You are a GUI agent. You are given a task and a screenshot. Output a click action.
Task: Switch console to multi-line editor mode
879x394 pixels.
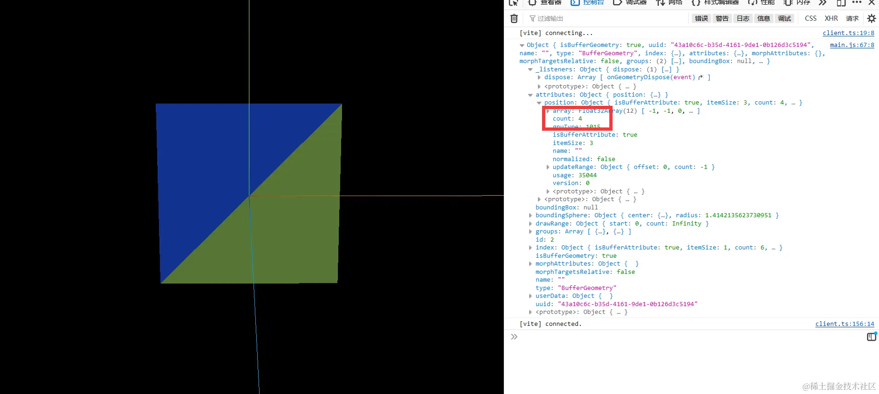(871, 337)
